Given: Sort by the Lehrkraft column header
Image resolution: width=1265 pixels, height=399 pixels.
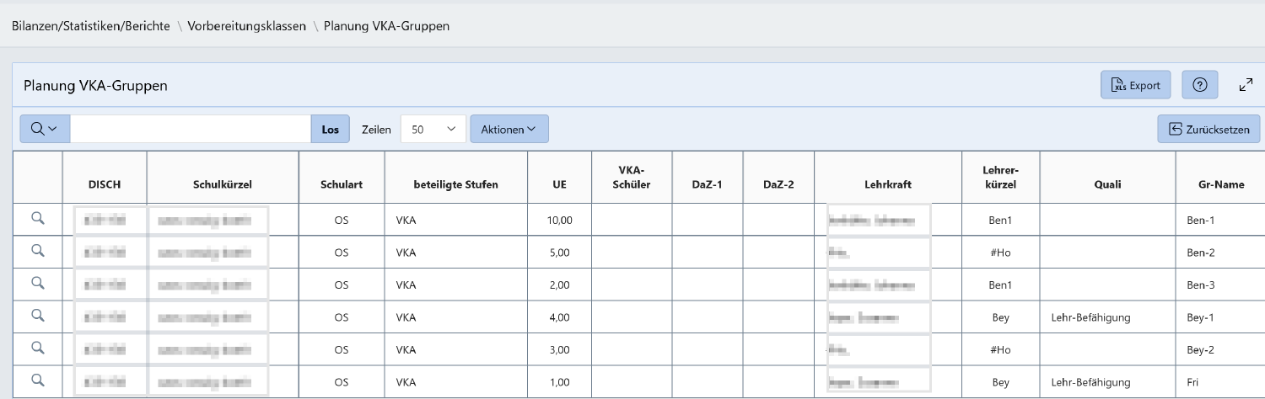Looking at the screenshot, I should (x=888, y=184).
